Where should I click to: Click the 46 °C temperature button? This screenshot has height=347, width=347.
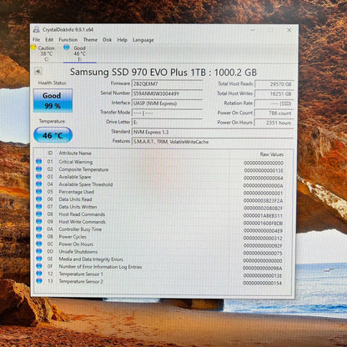[53, 135]
